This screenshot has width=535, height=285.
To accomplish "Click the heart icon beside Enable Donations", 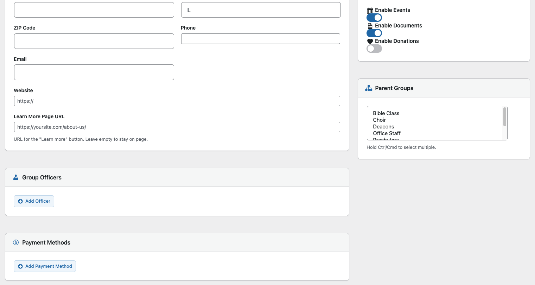I will pos(370,42).
